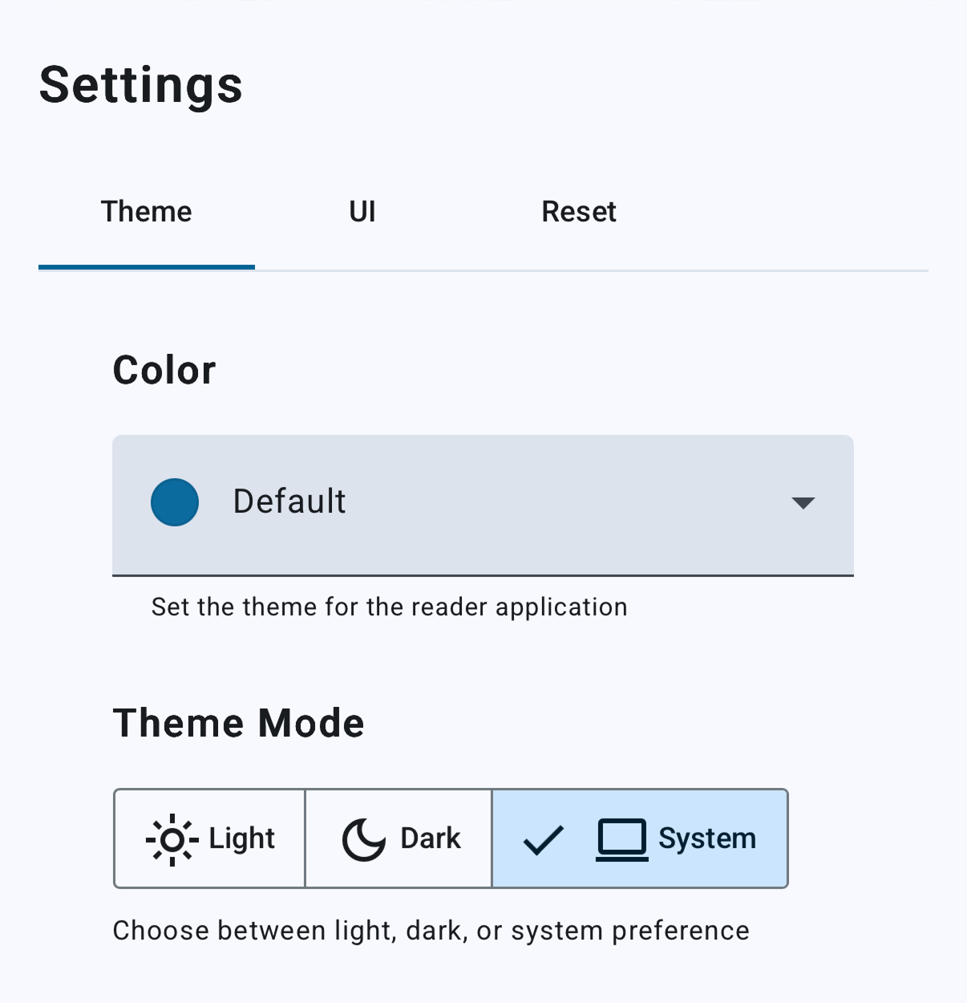The height and width of the screenshot is (1003, 967).
Task: Choose the System theme mode label
Action: click(x=707, y=839)
